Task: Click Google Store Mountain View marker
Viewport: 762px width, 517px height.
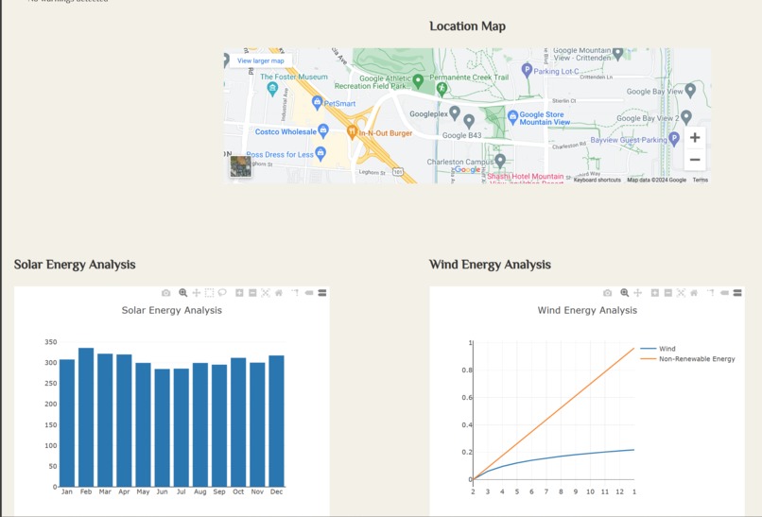Action: point(512,117)
